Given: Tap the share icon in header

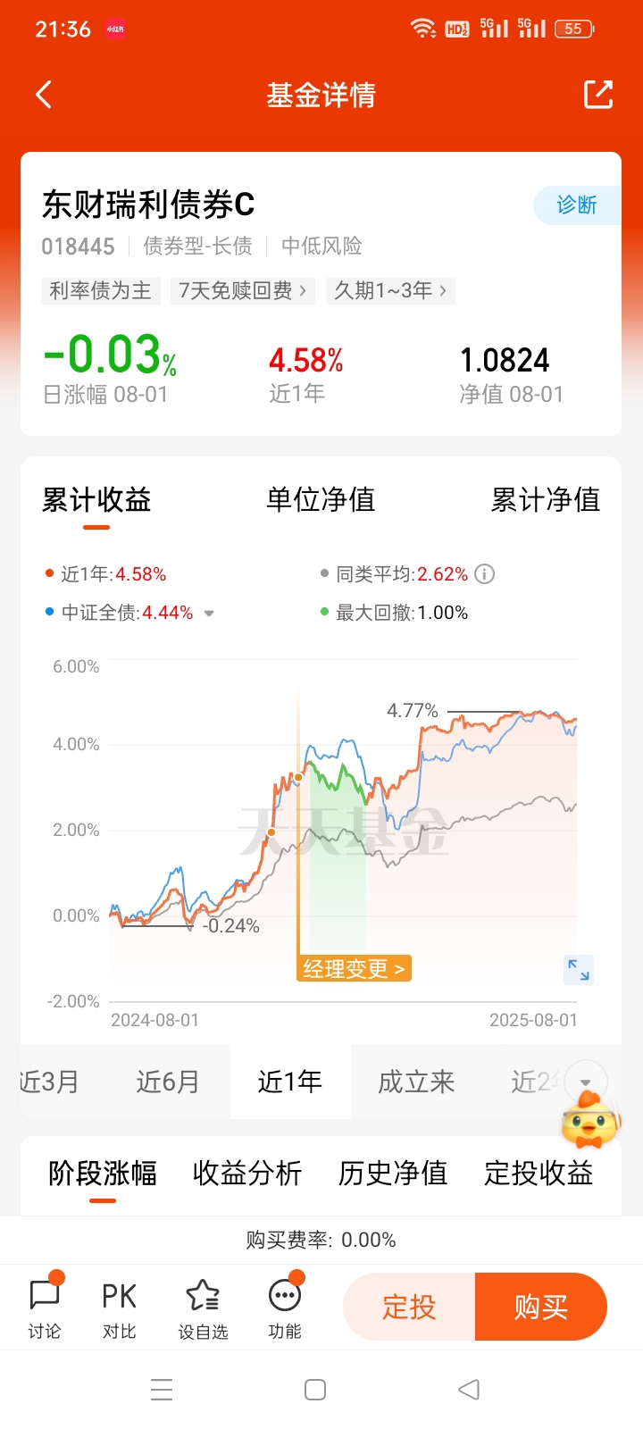Looking at the screenshot, I should pyautogui.click(x=598, y=95).
